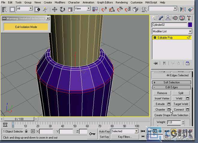This screenshot has height=143, width=198.
Task: Click the Mirror tool icon
Action: 183,10
